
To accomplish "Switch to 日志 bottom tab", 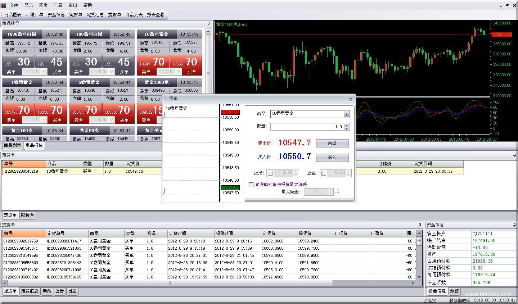I will click(72, 291).
